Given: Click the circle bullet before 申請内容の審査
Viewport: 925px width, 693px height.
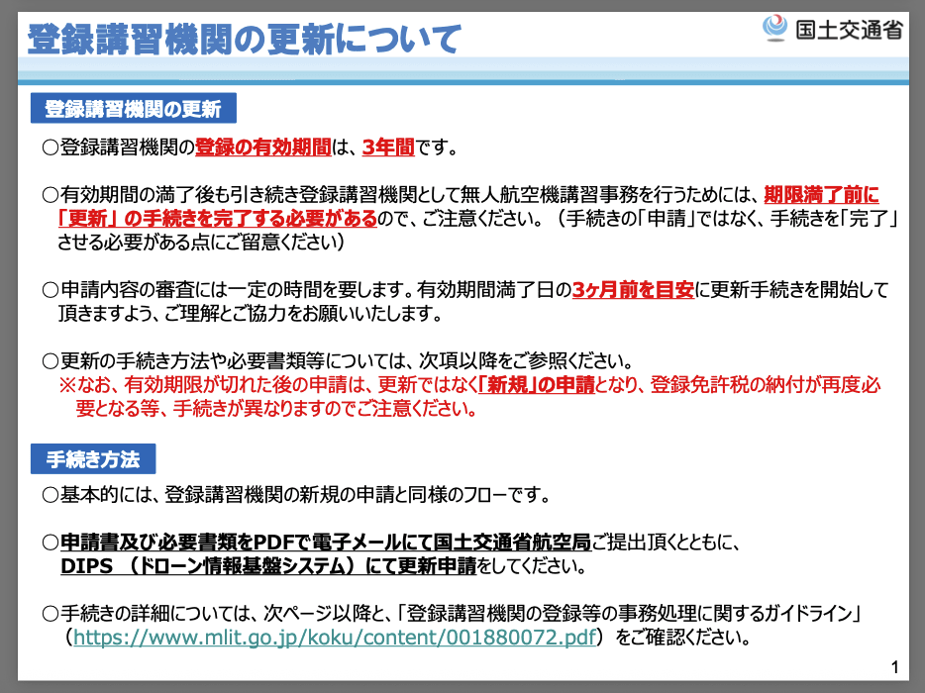Looking at the screenshot, I should 50,291.
